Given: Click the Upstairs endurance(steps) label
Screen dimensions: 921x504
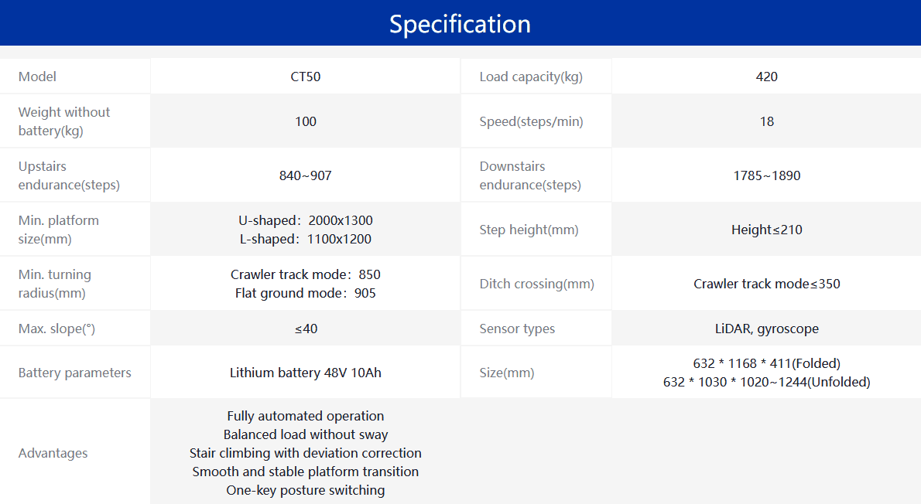Looking at the screenshot, I should [69, 175].
